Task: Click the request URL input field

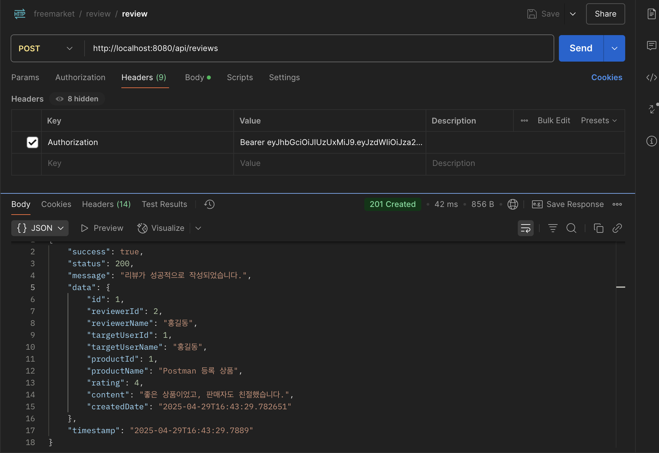Action: click(318, 48)
